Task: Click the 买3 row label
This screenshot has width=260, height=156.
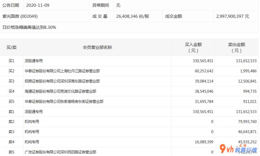Action: 11,81
